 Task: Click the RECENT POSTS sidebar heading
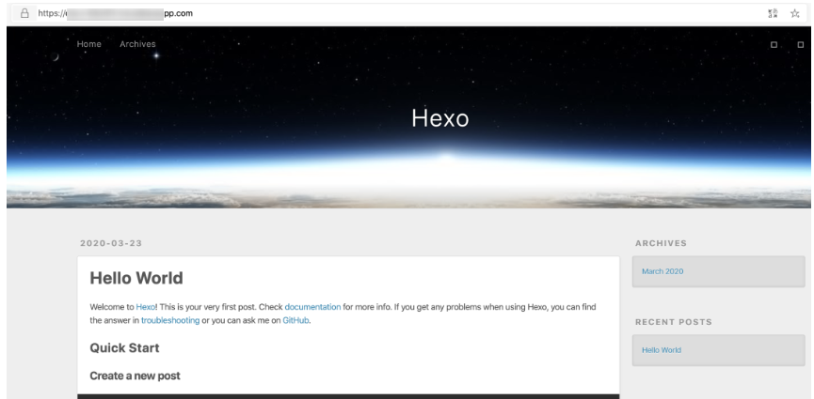(x=674, y=322)
